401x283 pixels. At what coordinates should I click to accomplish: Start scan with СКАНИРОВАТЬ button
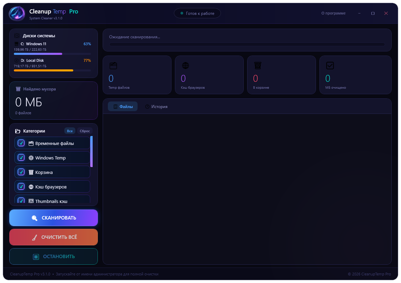coord(54,218)
